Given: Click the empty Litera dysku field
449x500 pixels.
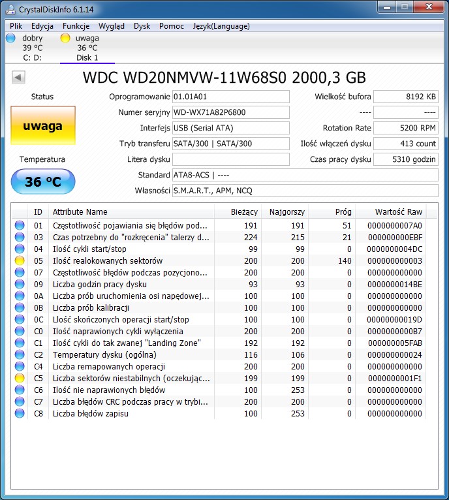Looking at the screenshot, I should (x=231, y=159).
